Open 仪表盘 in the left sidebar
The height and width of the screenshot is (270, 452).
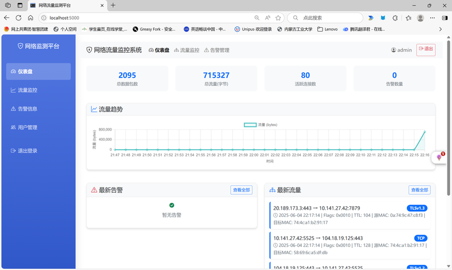38,72
